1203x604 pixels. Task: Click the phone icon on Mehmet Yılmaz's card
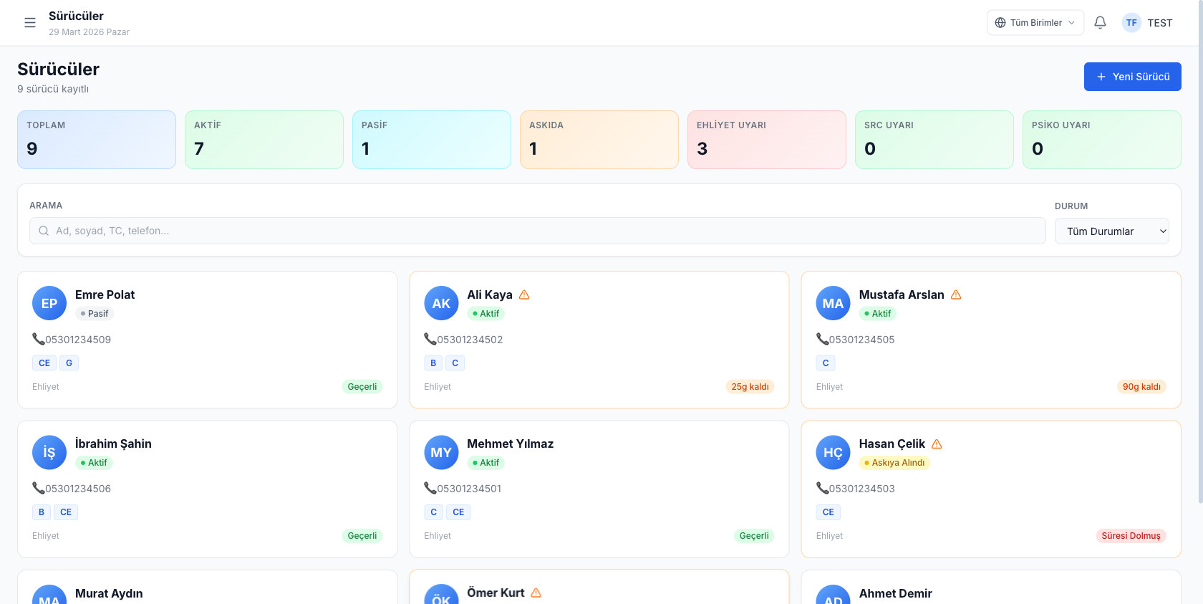(430, 489)
